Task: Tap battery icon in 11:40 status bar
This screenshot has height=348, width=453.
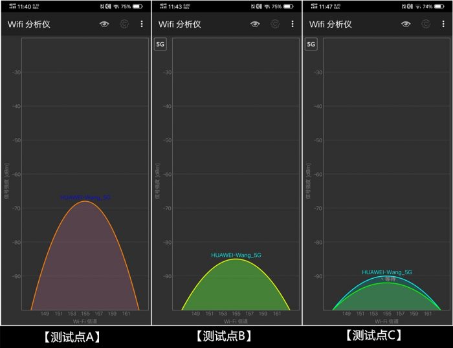Action: pyautogui.click(x=137, y=6)
